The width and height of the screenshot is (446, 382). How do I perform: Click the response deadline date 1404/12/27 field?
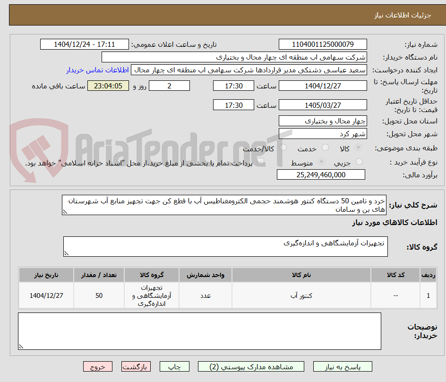[323, 86]
